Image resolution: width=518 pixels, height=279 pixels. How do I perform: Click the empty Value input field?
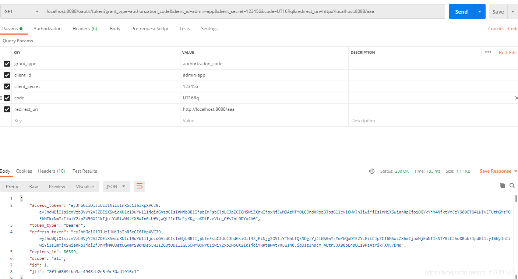click(x=264, y=121)
